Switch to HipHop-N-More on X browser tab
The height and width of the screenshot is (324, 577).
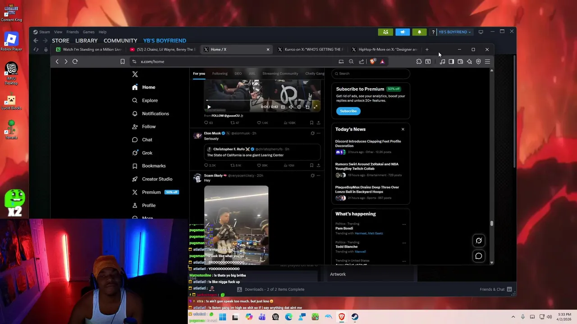click(385, 49)
